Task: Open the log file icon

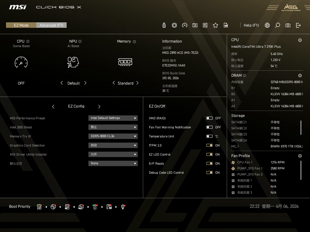Action: (x=226, y=25)
